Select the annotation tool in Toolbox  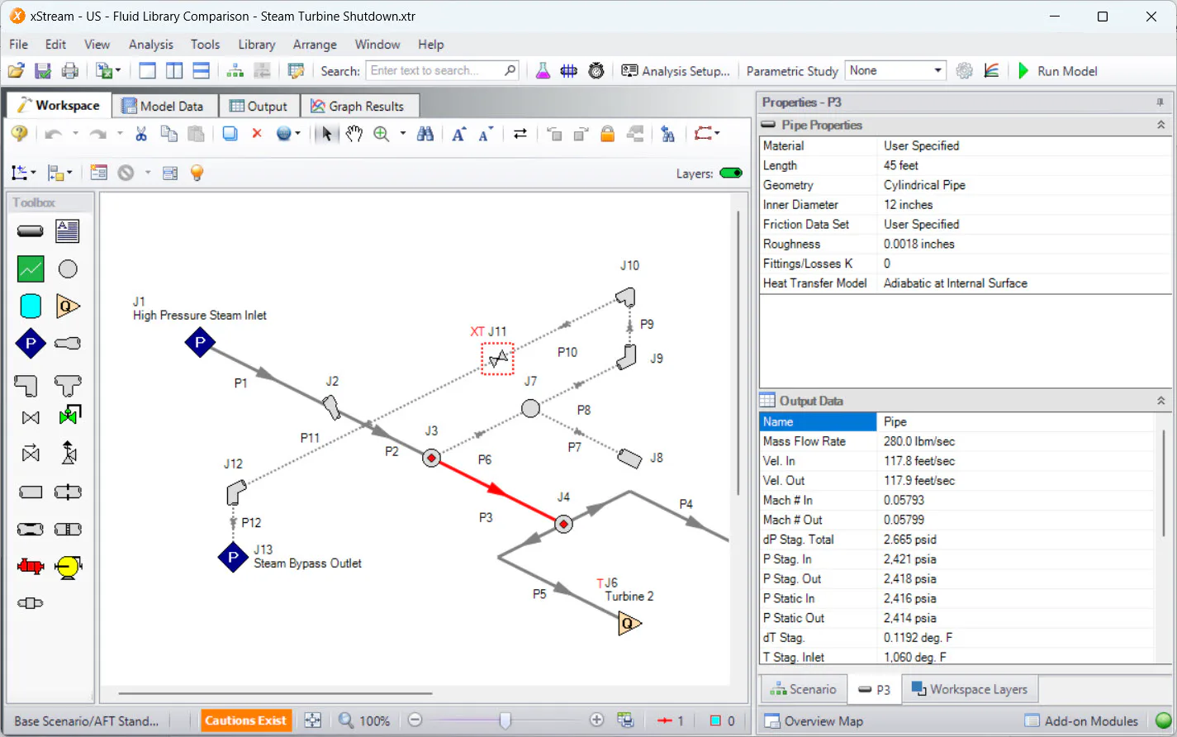[68, 231]
